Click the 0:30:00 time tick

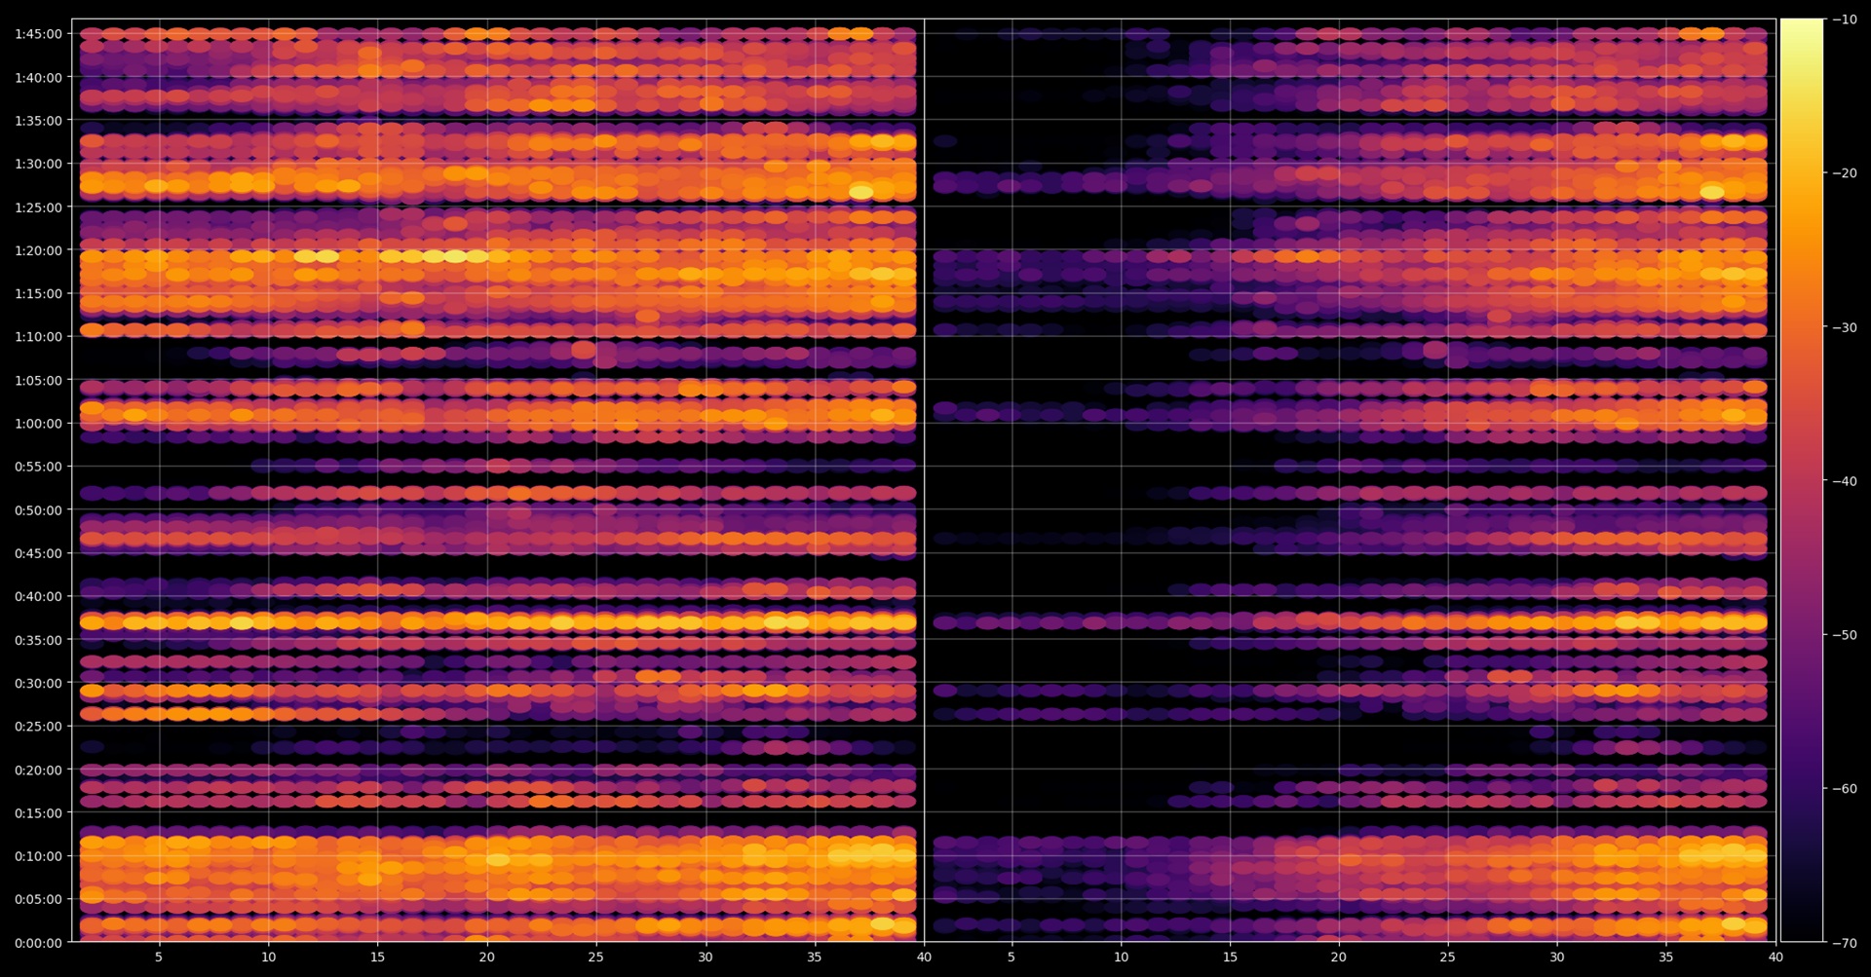point(38,683)
